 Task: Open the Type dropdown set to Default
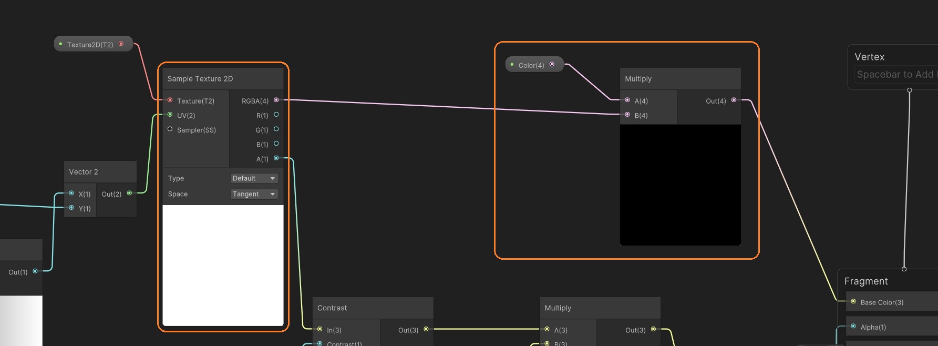pos(254,179)
